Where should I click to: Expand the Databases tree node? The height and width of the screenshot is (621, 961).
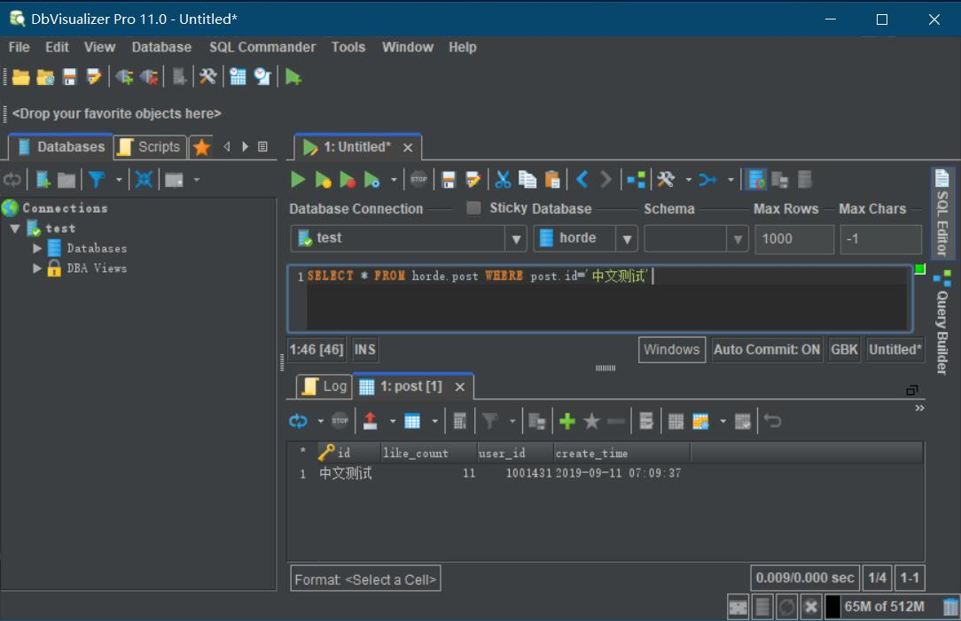(36, 248)
